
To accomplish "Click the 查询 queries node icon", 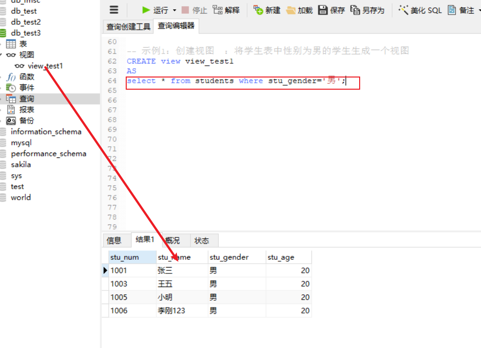I will 11,99.
